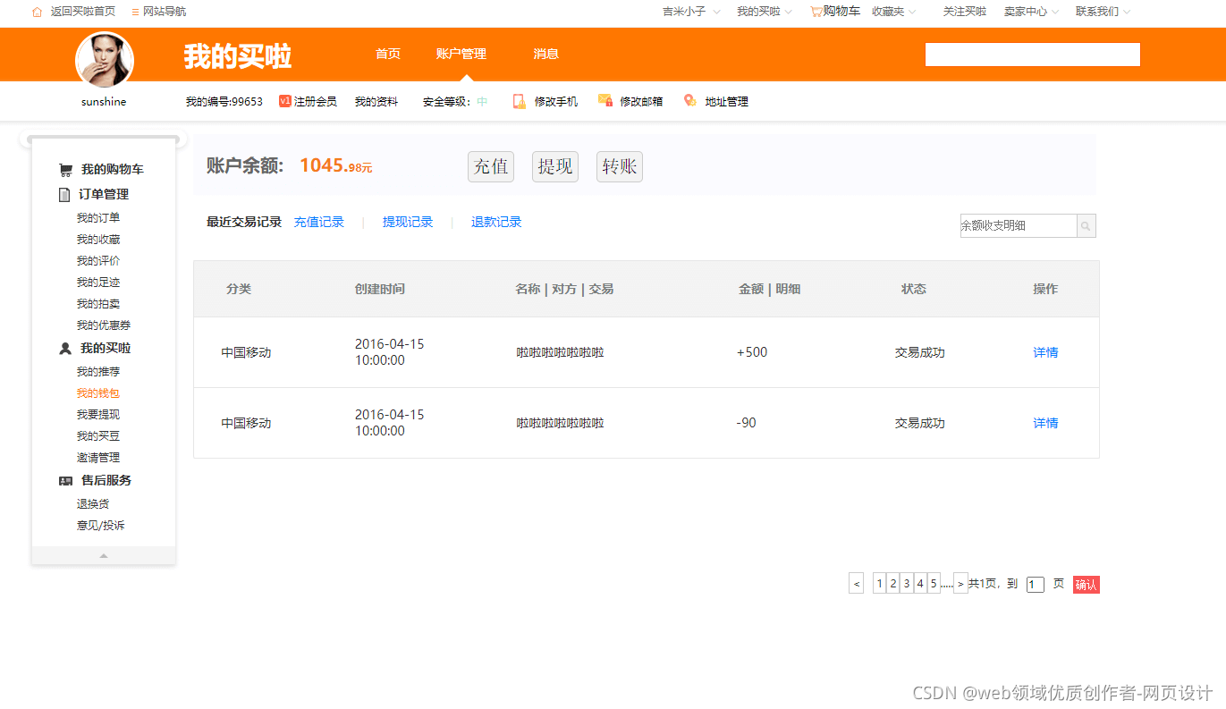Select page 2 in pagination
The width and height of the screenshot is (1226, 709).
pos(893,584)
